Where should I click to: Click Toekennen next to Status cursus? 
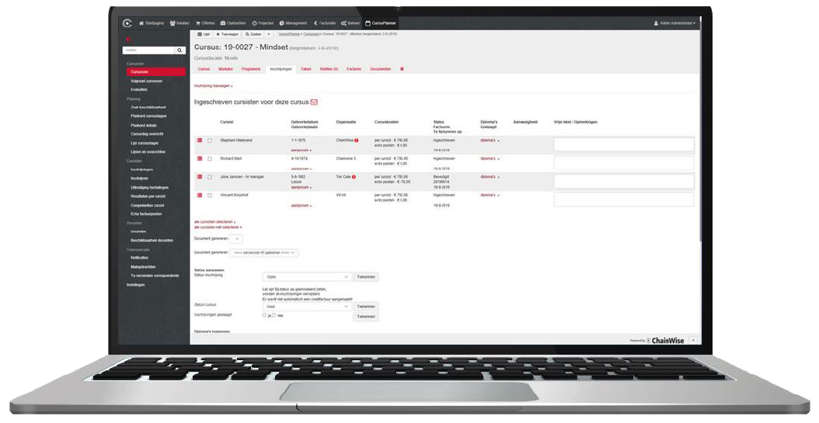(366, 307)
